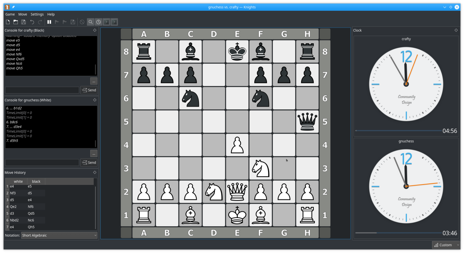This screenshot has width=464, height=253.
Task: Undo the last move via toolbar arrow
Action: point(32,22)
